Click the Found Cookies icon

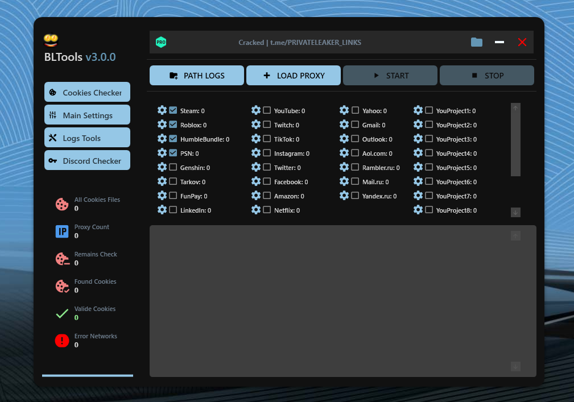(61, 286)
